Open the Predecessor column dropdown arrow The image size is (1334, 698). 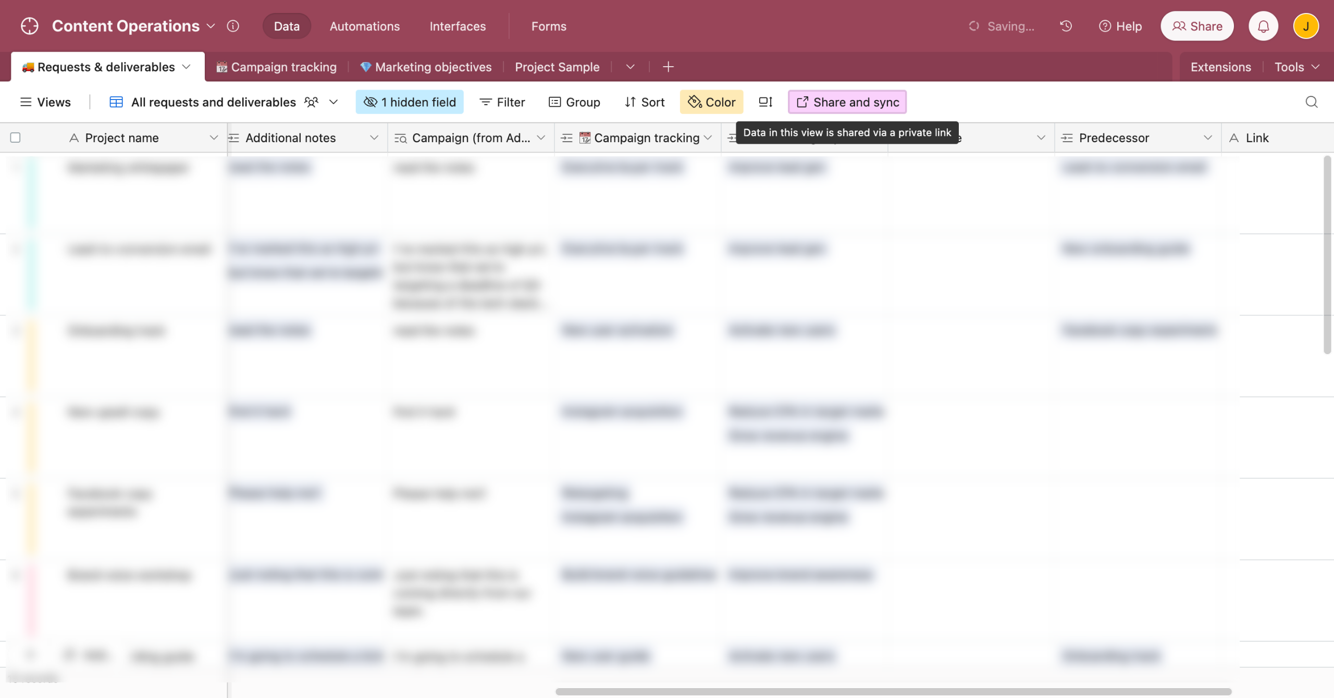(x=1207, y=138)
